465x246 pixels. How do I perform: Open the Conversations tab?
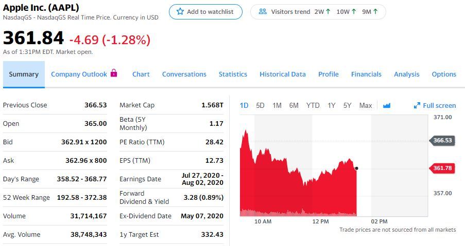(x=184, y=74)
